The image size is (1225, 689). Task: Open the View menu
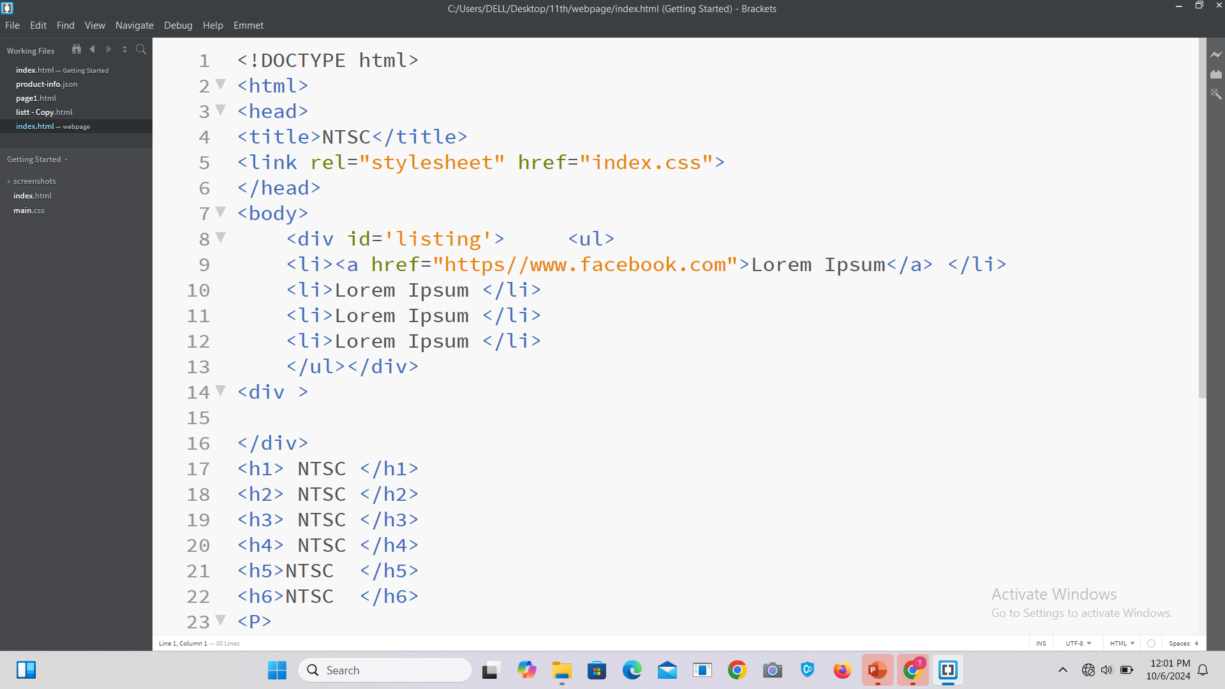tap(95, 26)
